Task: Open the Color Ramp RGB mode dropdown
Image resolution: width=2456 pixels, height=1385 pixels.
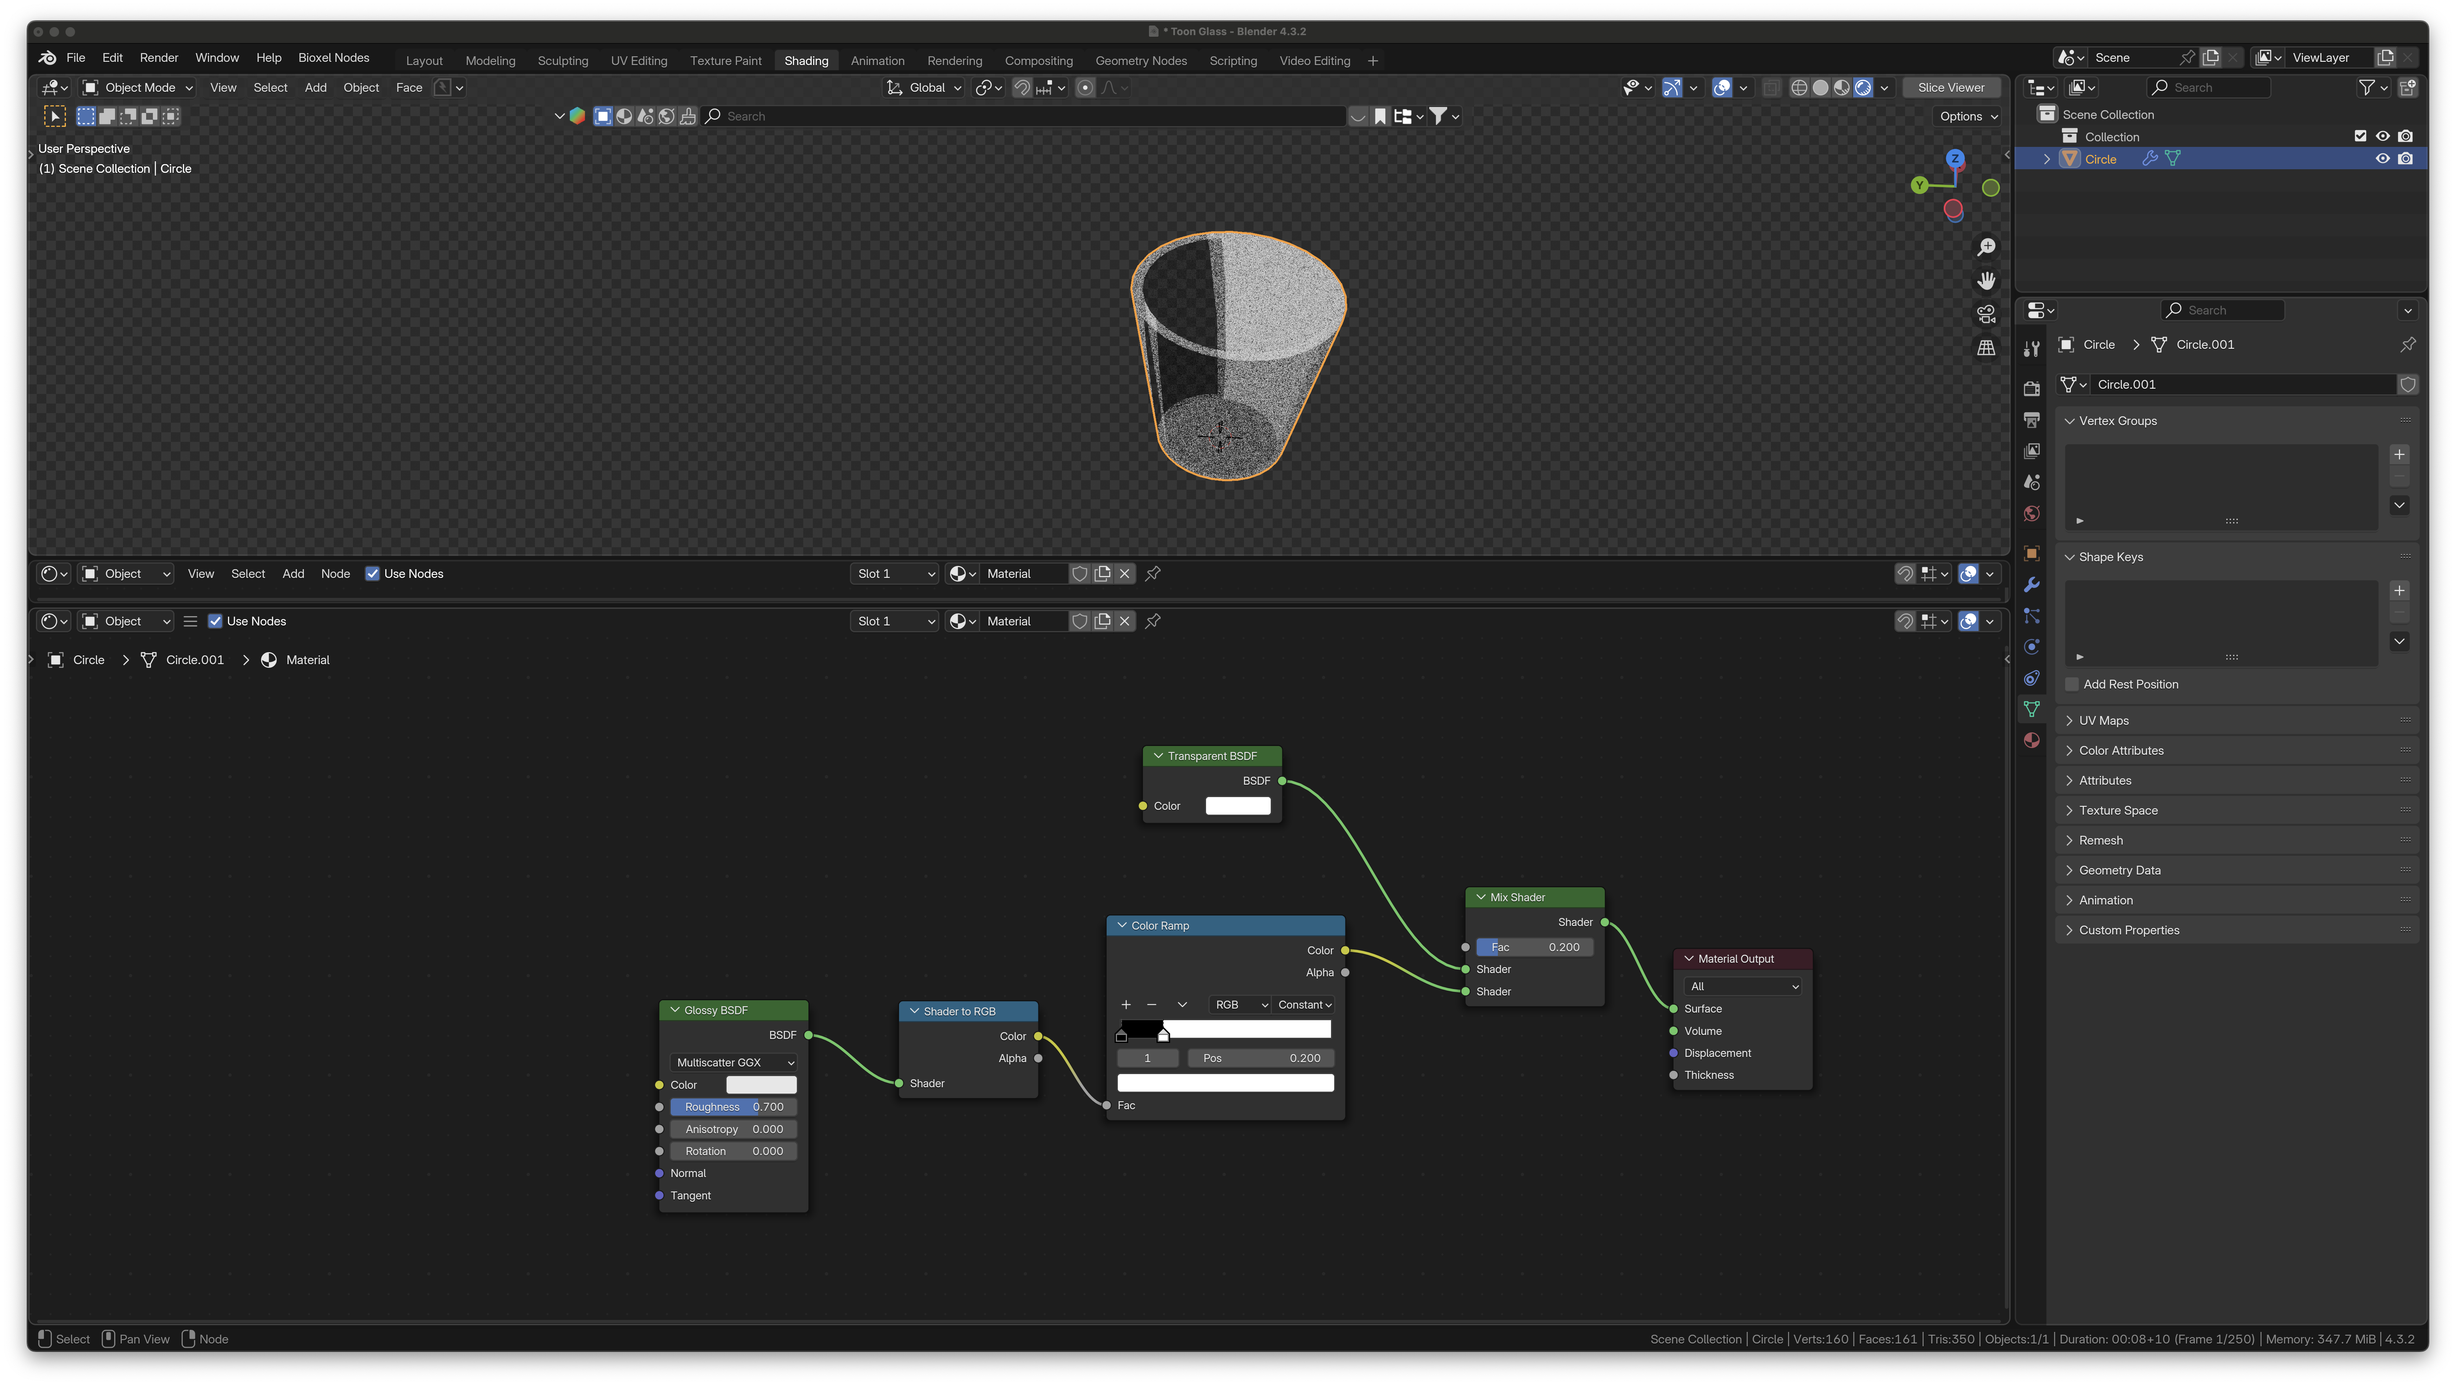Action: (x=1240, y=1005)
